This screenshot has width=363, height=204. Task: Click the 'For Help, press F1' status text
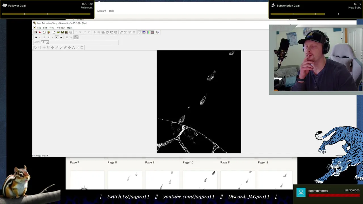[x=41, y=156]
